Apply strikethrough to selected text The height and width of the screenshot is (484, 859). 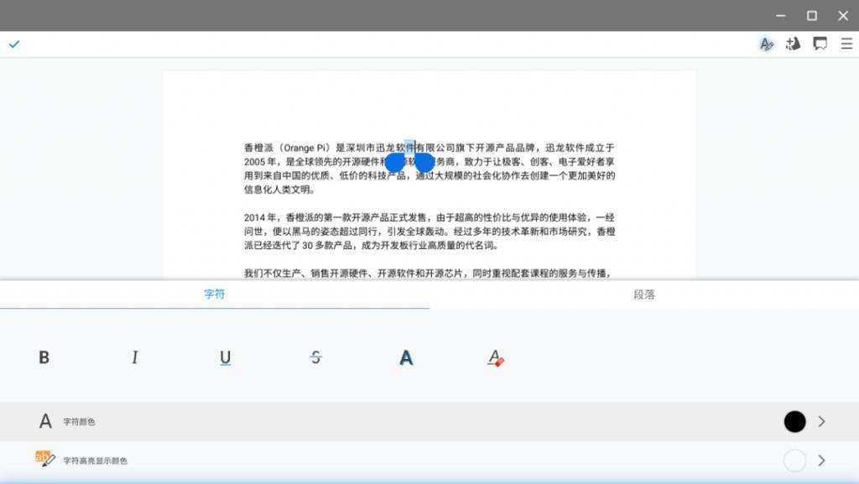(315, 356)
